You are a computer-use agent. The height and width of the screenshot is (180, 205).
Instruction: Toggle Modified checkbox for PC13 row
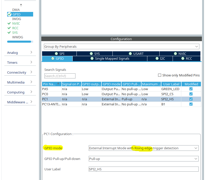pyautogui.click(x=191, y=104)
